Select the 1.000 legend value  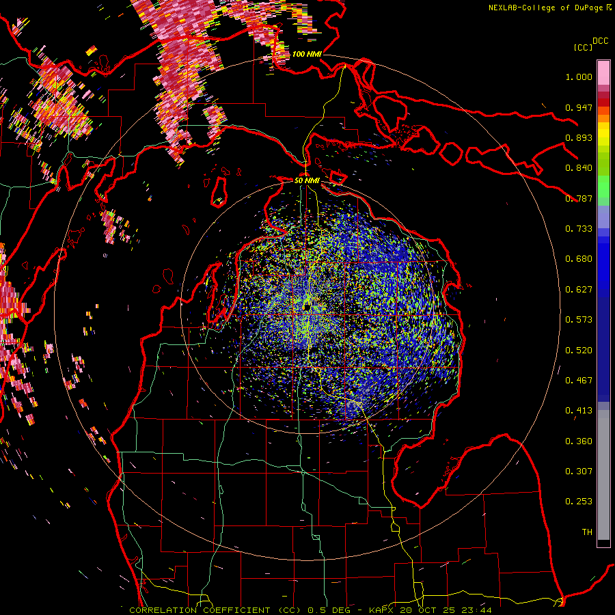pos(579,77)
